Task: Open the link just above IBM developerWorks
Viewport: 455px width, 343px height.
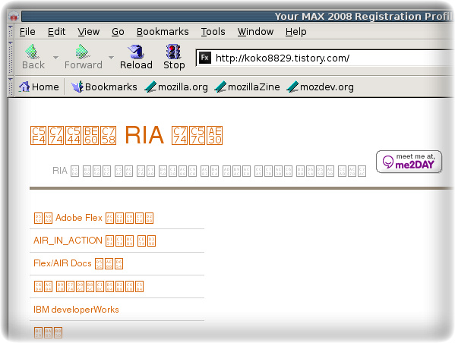Action: 89,286
